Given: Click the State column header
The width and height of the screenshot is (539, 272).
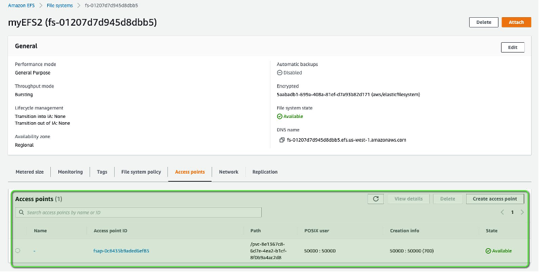Looking at the screenshot, I should (492, 231).
